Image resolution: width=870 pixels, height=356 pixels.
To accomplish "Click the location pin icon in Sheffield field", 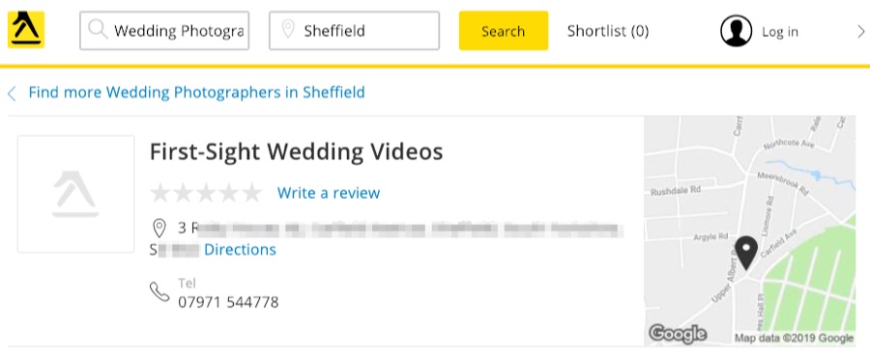I will pos(287,29).
